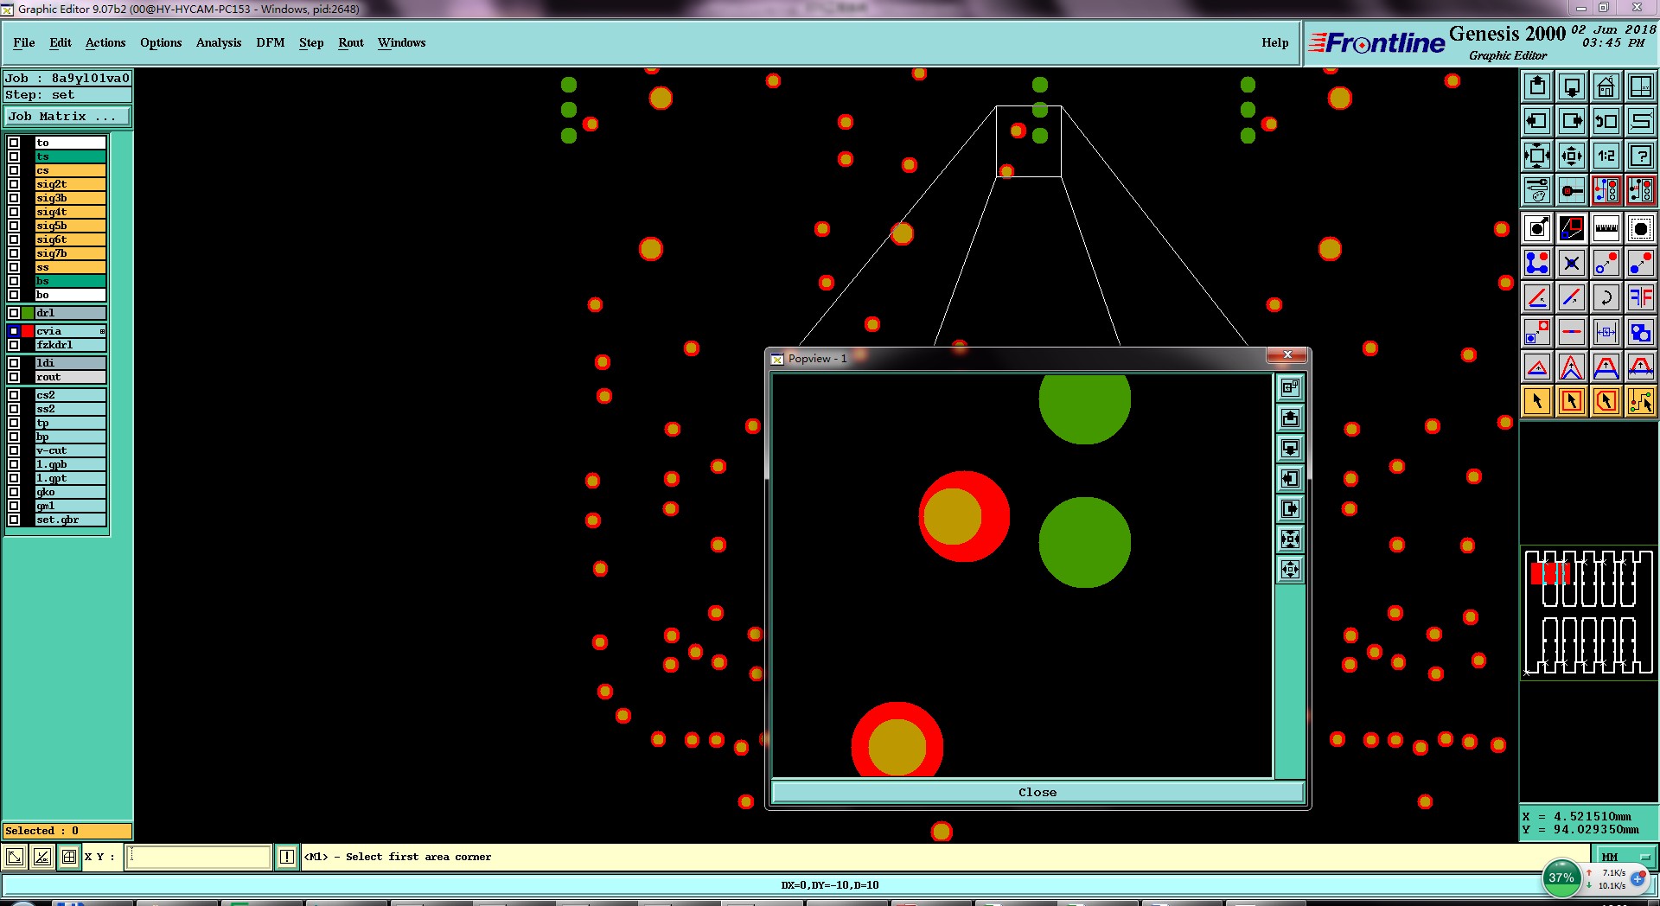Toggle the checkbox for layer gko
The width and height of the screenshot is (1660, 906).
(x=14, y=492)
